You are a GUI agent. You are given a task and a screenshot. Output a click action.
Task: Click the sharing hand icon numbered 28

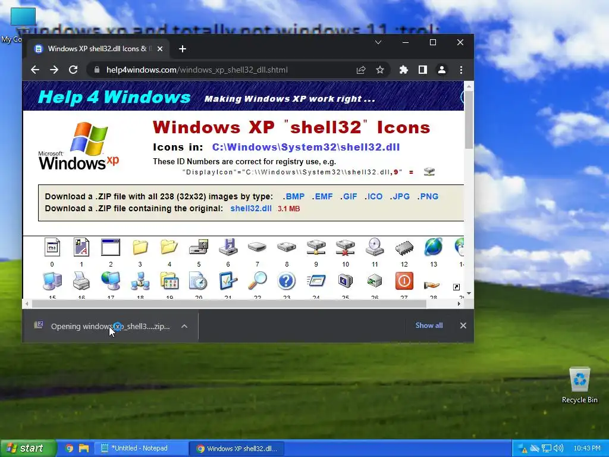432,285
